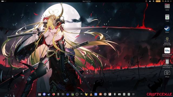Open Steam from the dock

(x=49, y=94)
